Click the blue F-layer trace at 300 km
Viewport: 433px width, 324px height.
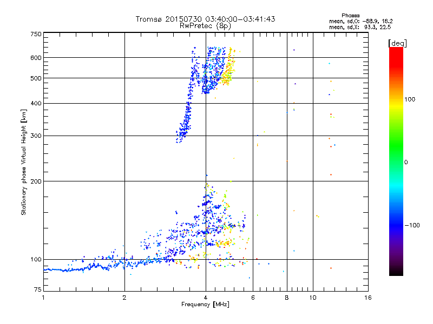182,134
